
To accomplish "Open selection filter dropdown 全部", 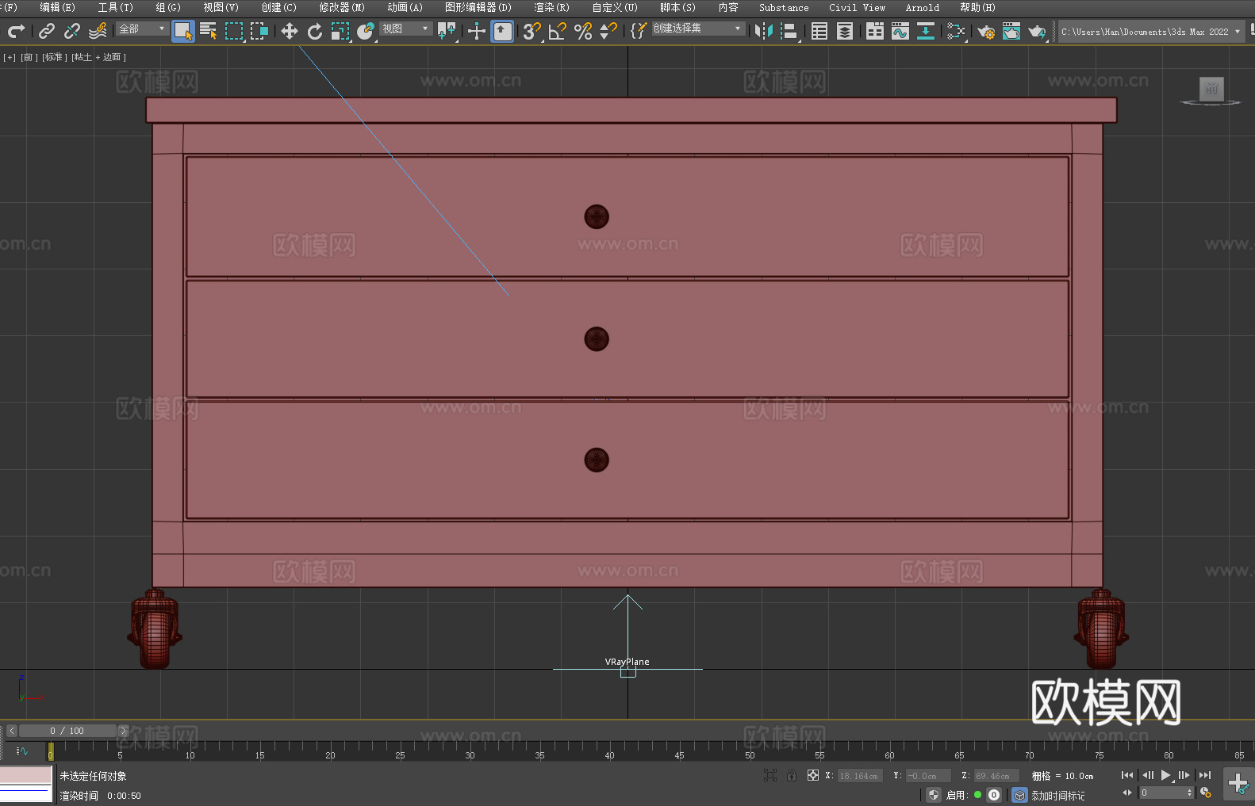I will (x=142, y=29).
